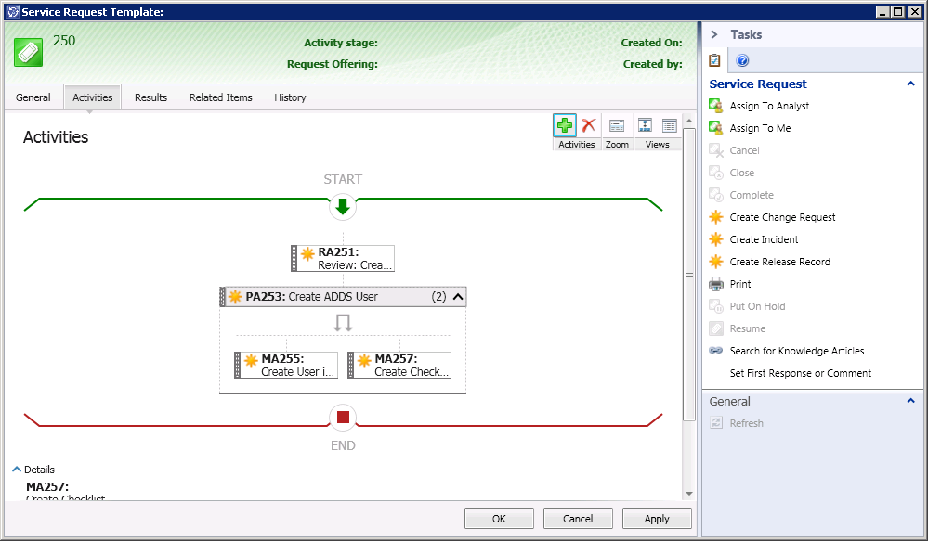Click Create Change Request task link
The width and height of the screenshot is (928, 541).
pyautogui.click(x=782, y=217)
